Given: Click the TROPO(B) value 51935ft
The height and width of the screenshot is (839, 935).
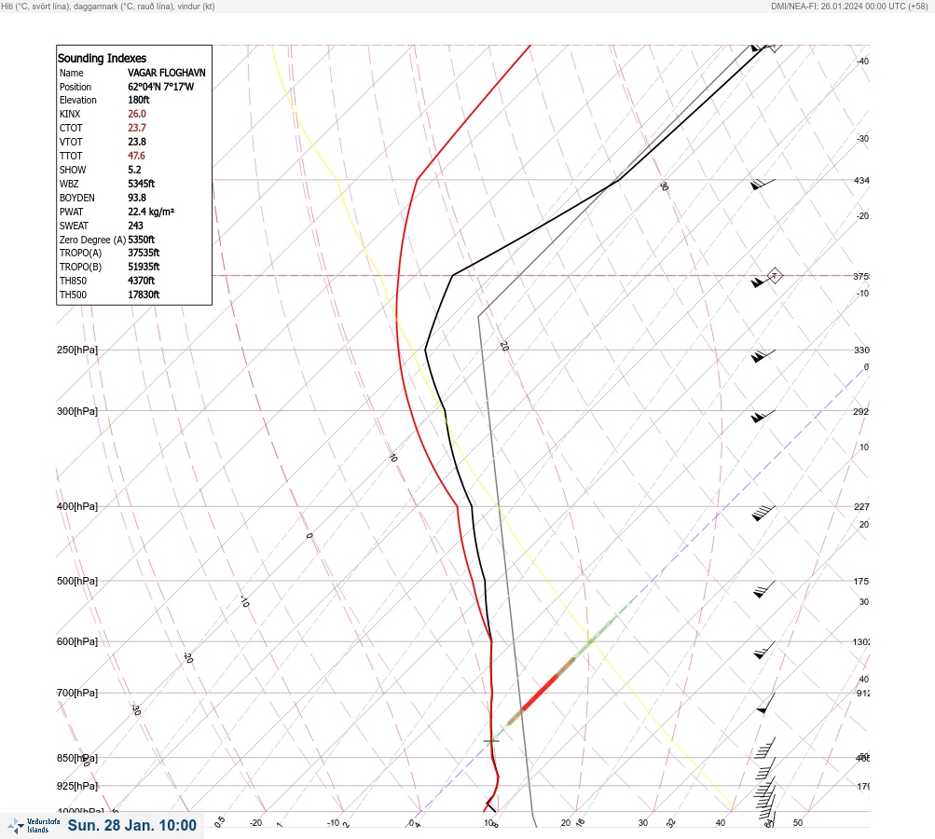Looking at the screenshot, I should point(144,267).
